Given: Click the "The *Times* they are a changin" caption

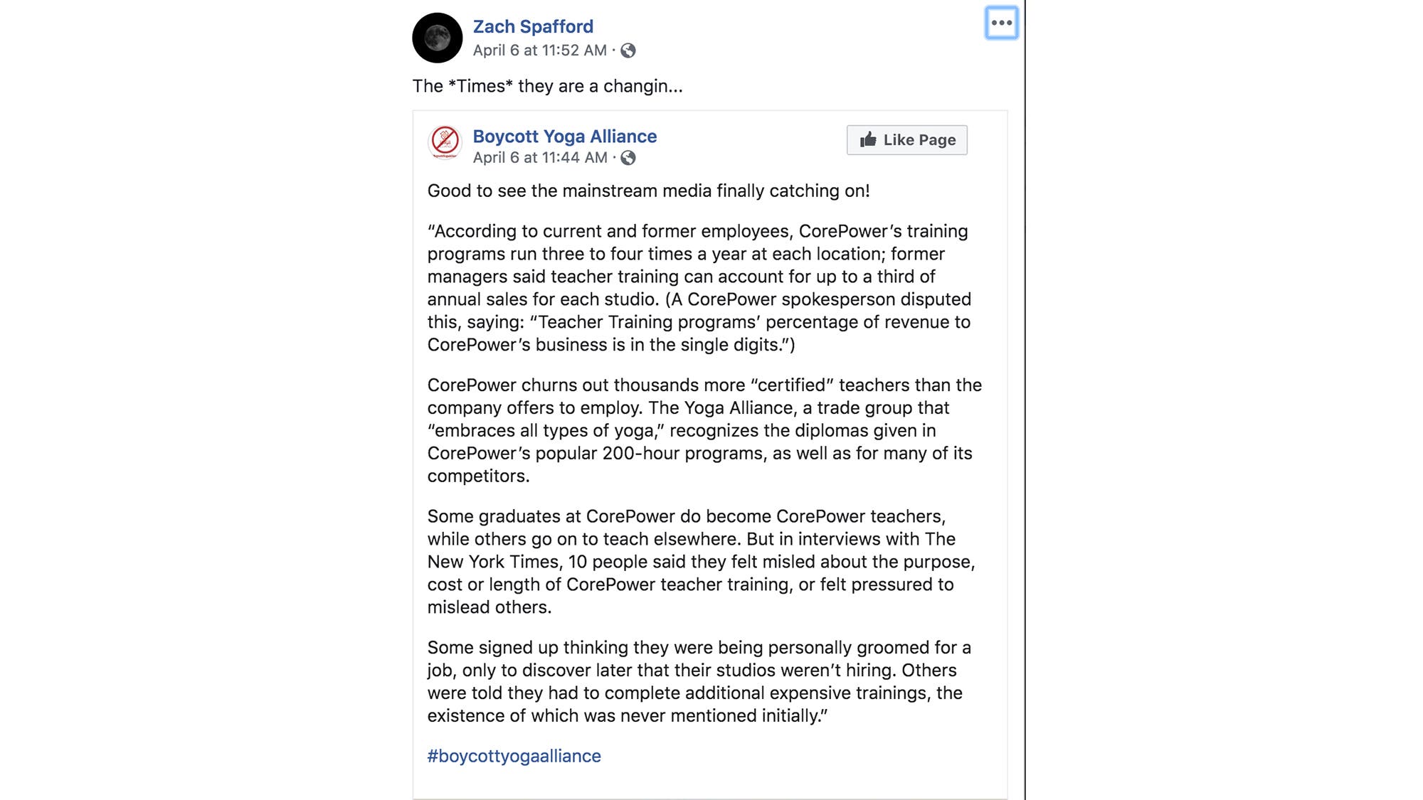Looking at the screenshot, I should (x=547, y=86).
